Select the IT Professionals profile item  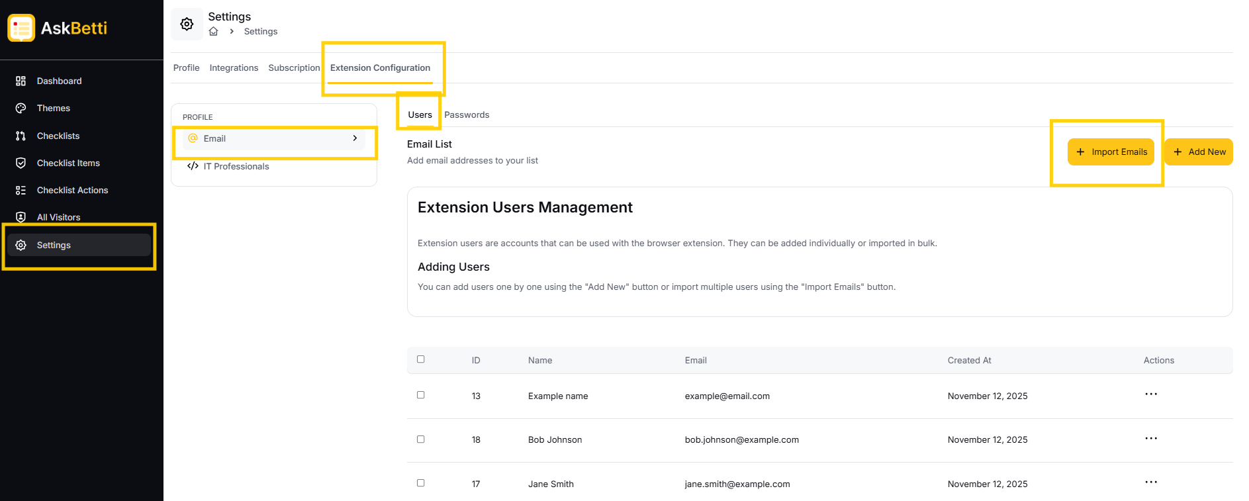pos(274,166)
